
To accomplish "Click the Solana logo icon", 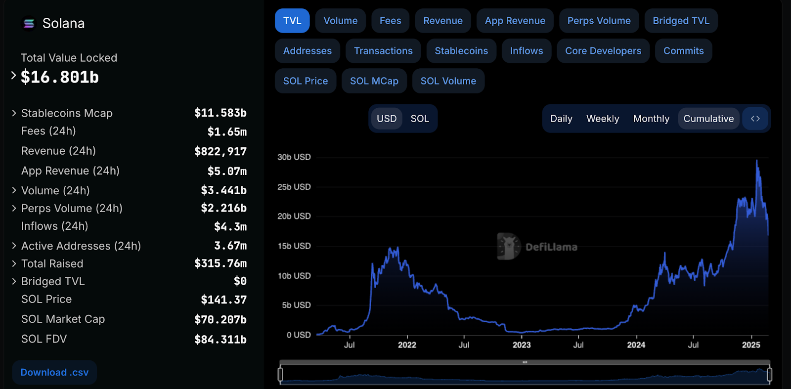I will click(29, 23).
